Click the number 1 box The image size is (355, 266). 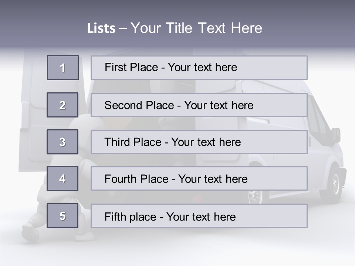[63, 68]
